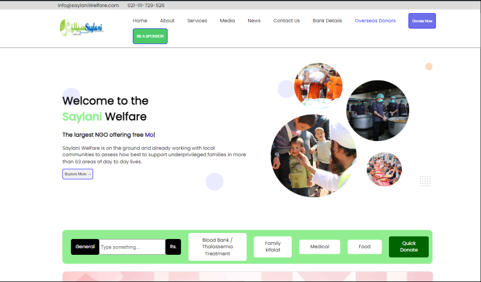The width and height of the screenshot is (481, 282).
Task: Open the Overseas Donors link
Action: pyautogui.click(x=375, y=21)
